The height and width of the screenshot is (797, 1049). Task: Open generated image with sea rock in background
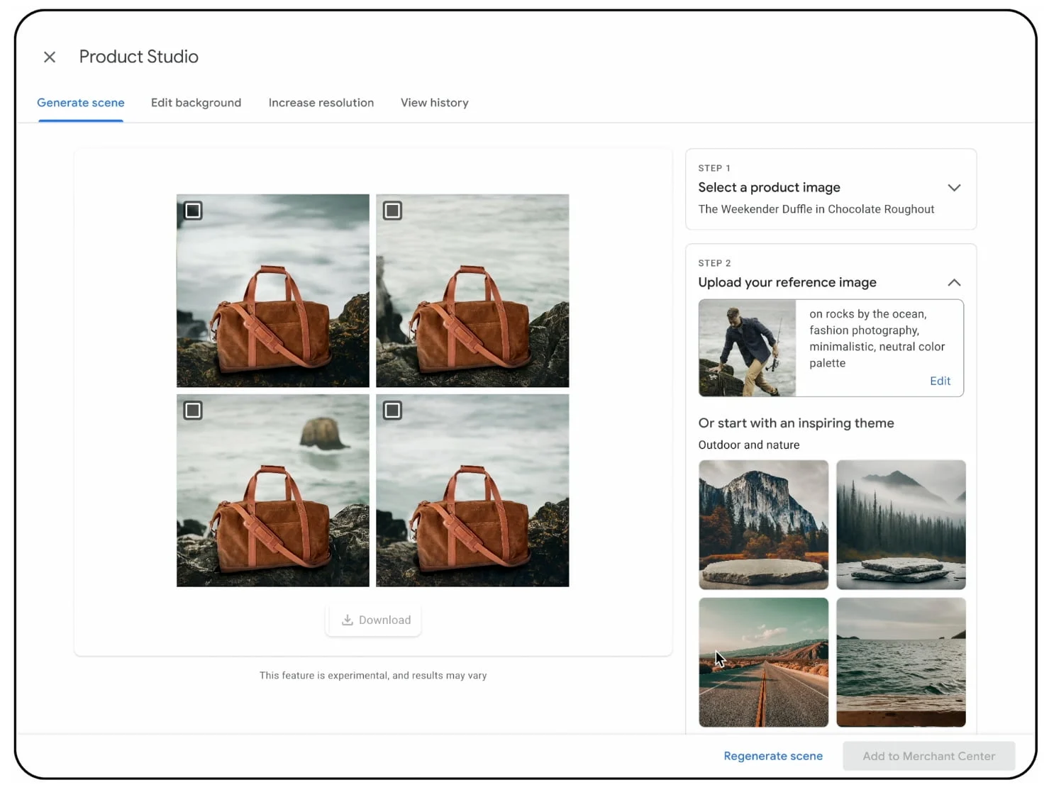[x=273, y=491]
